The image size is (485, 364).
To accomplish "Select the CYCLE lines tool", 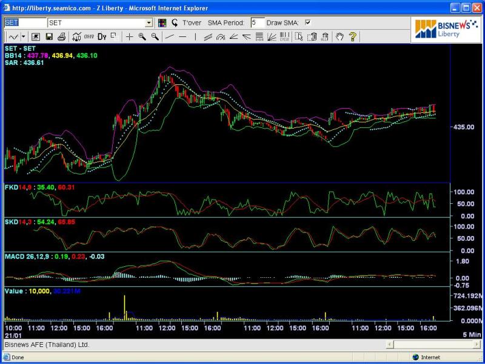I will click(284, 37).
